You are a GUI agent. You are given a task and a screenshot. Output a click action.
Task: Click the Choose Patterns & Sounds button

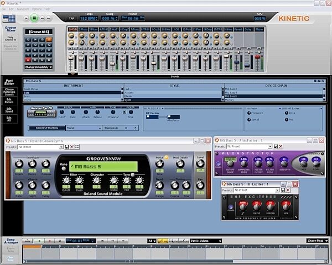click(x=9, y=92)
